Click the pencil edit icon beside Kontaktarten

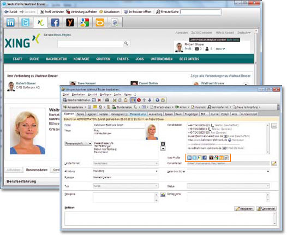point(274,164)
